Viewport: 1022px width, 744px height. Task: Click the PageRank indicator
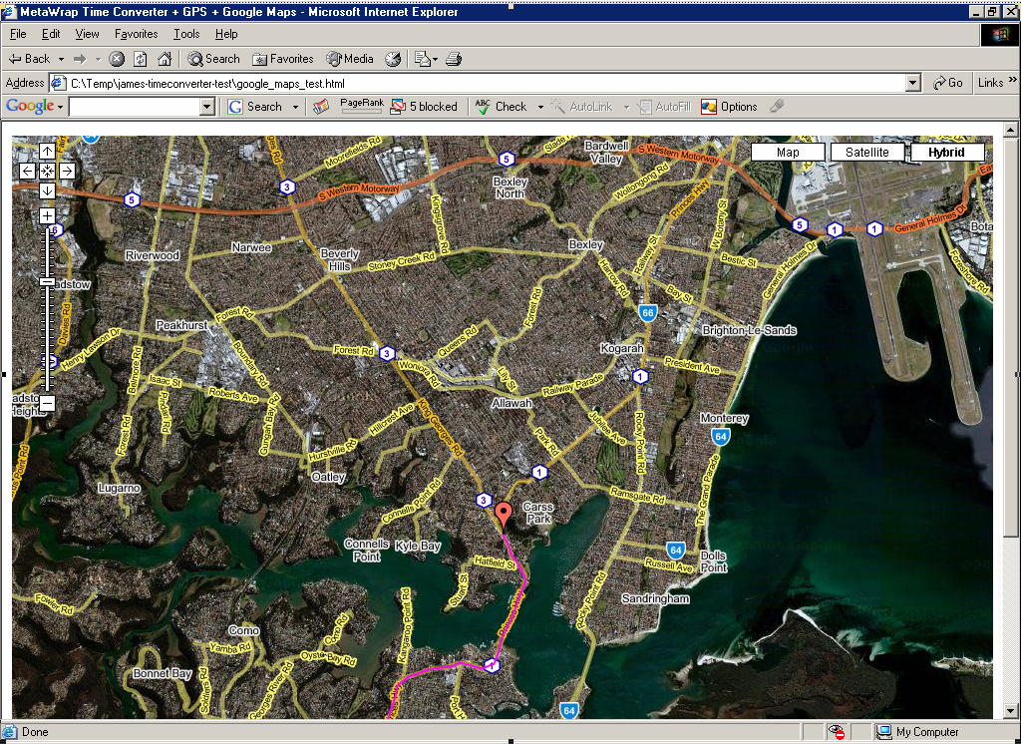(x=362, y=107)
